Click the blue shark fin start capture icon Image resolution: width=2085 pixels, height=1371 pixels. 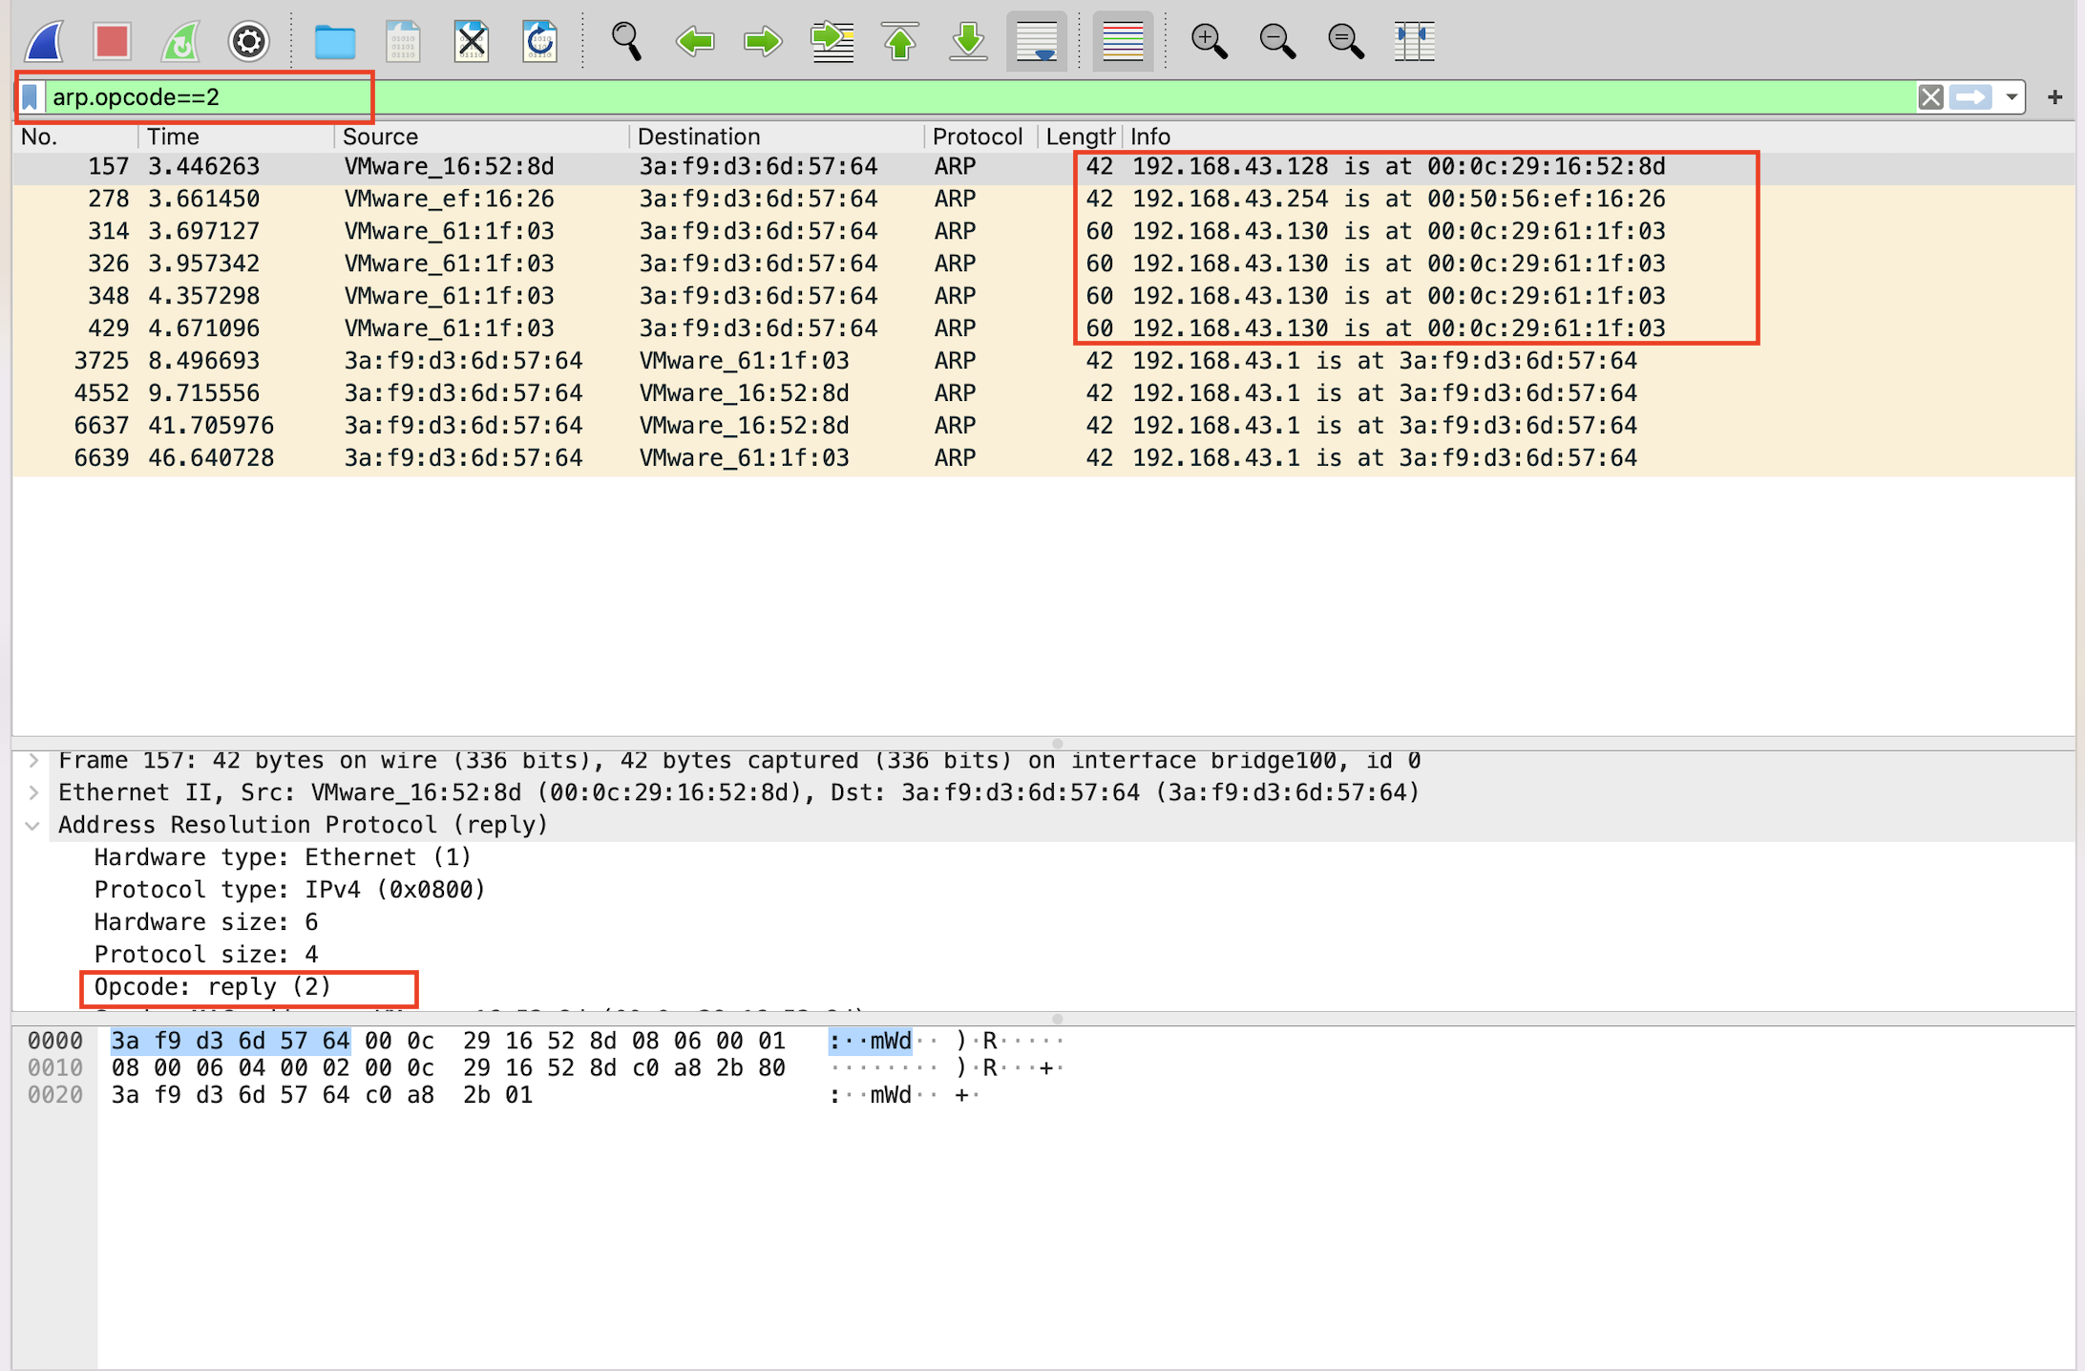click(x=45, y=41)
